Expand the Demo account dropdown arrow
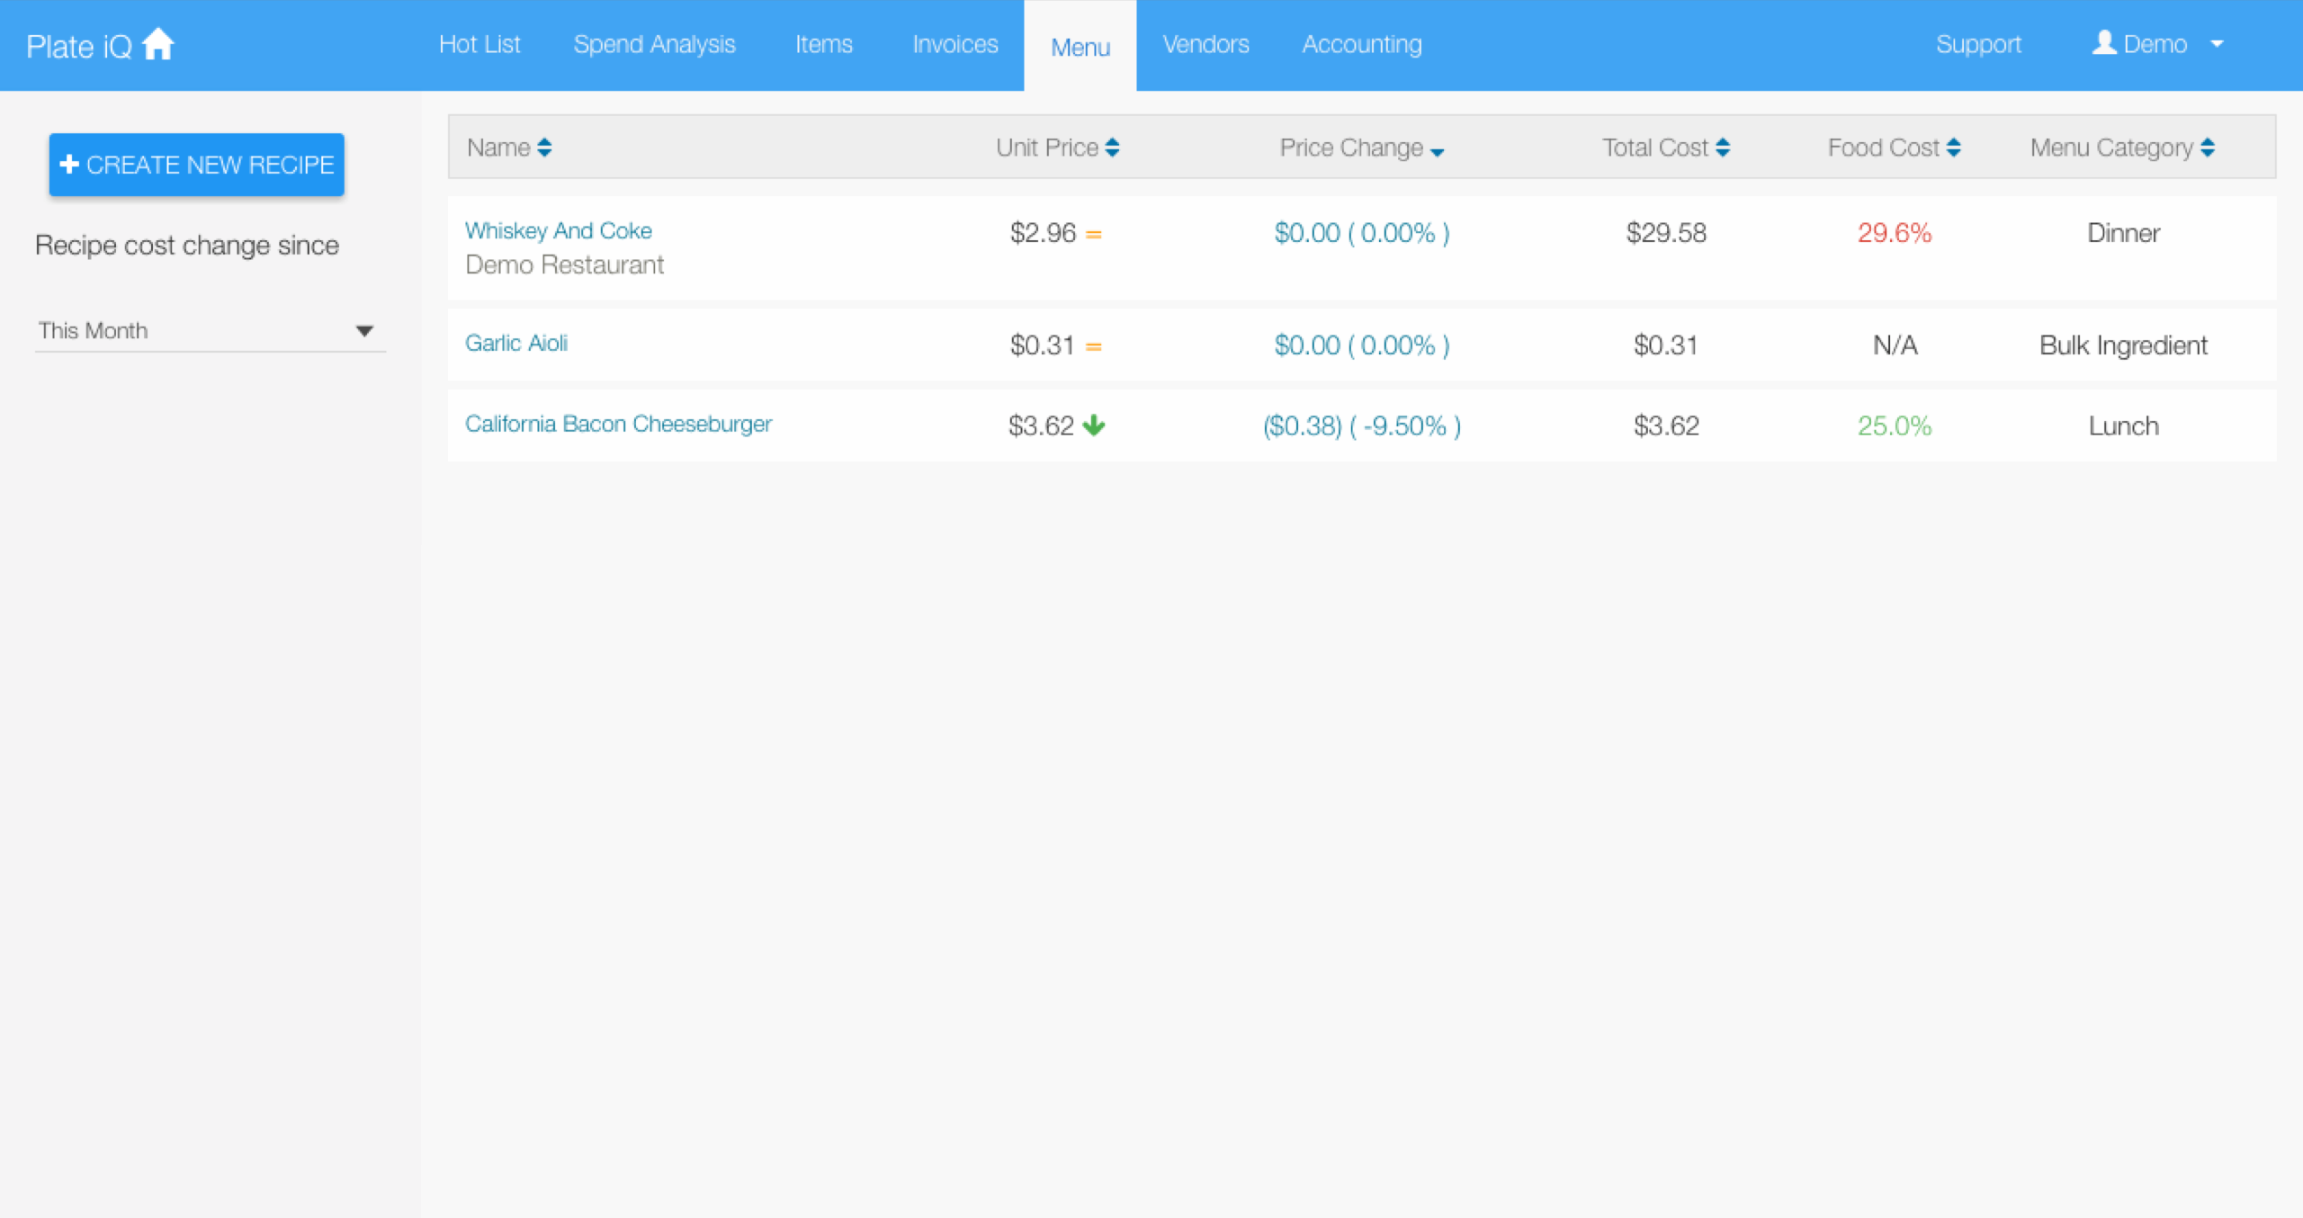 [x=2217, y=44]
